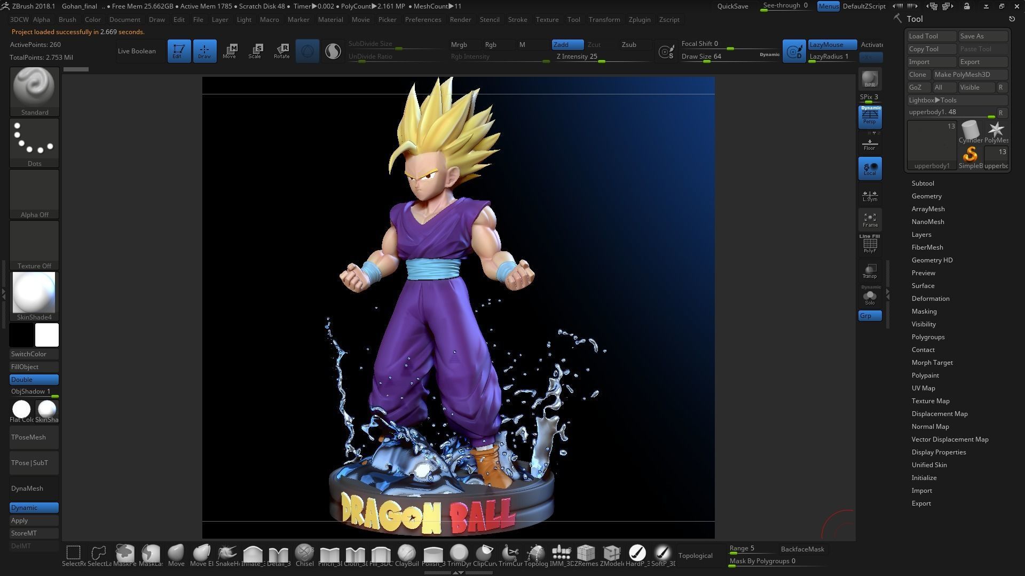Expand the Deformation section
The image size is (1025, 576).
click(931, 299)
